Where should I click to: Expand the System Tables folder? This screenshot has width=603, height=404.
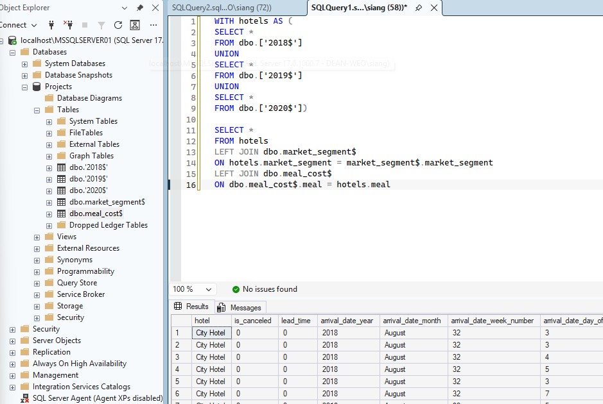pyautogui.click(x=49, y=122)
